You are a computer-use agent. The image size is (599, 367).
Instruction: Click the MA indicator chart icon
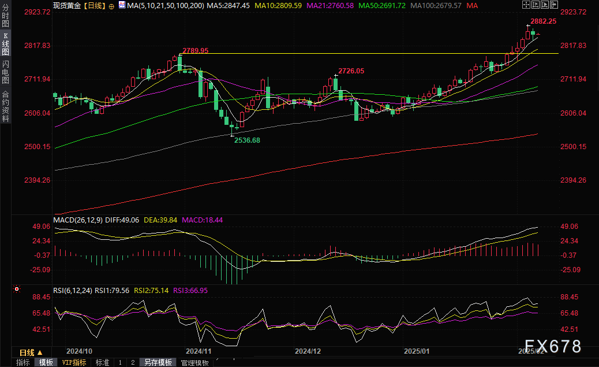tap(121, 5)
